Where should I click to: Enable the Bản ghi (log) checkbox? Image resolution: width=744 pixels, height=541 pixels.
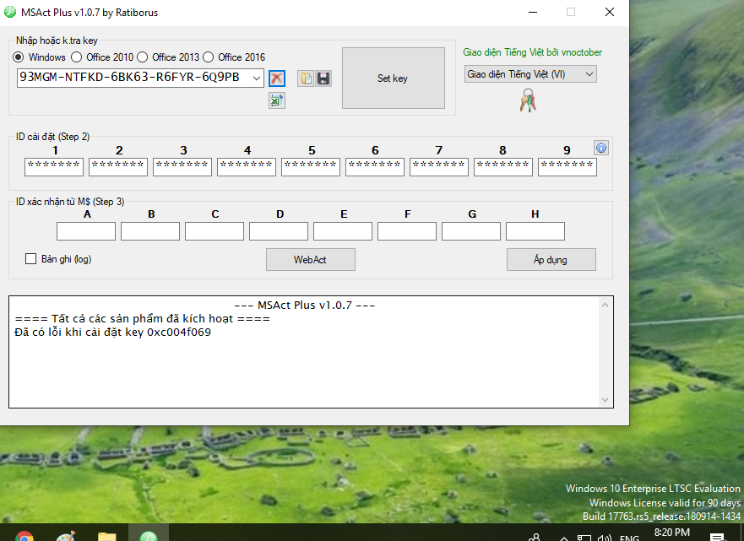tap(31, 259)
